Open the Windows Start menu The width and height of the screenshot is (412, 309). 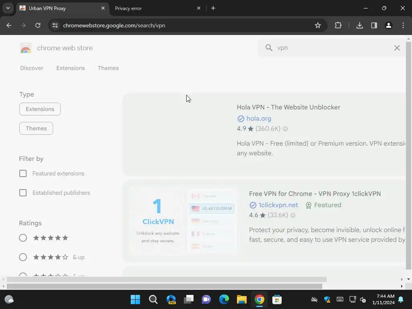135,299
